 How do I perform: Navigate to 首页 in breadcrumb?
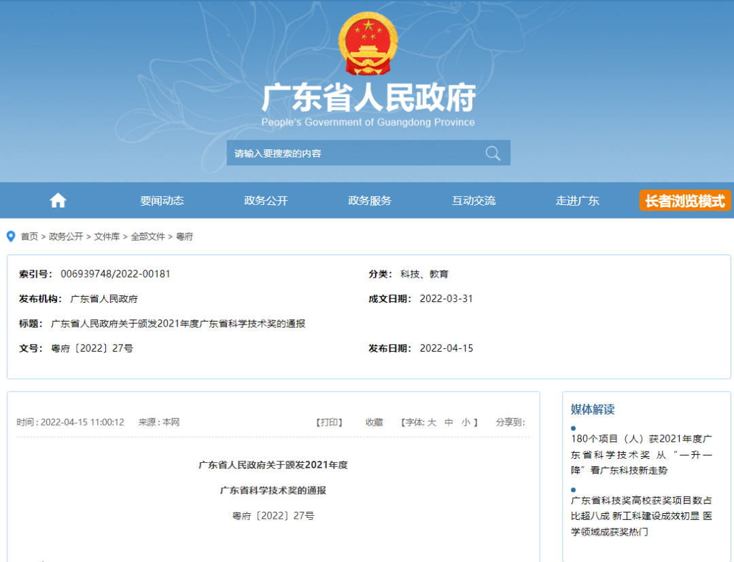29,236
